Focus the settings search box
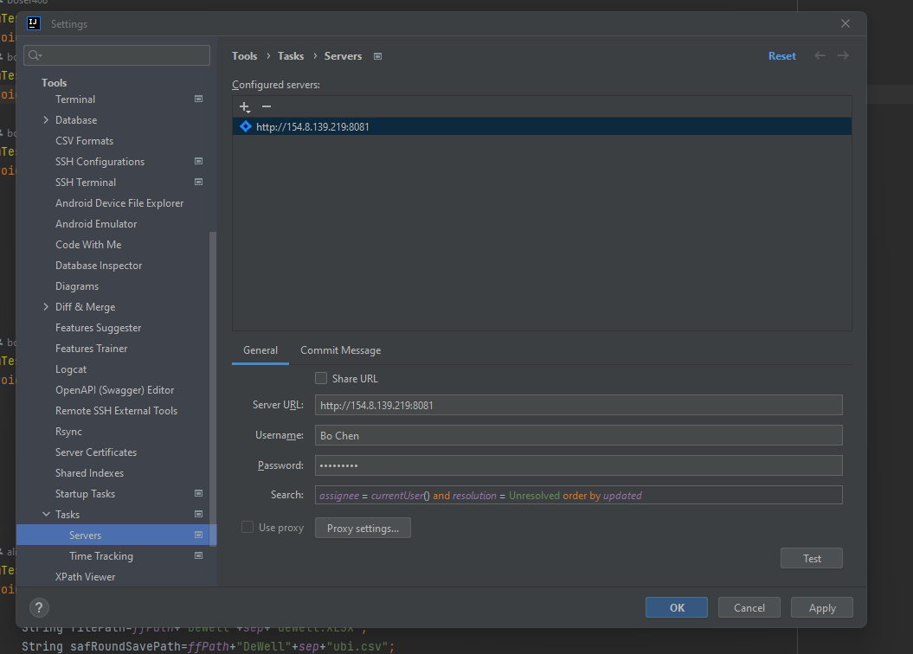 tap(117, 55)
